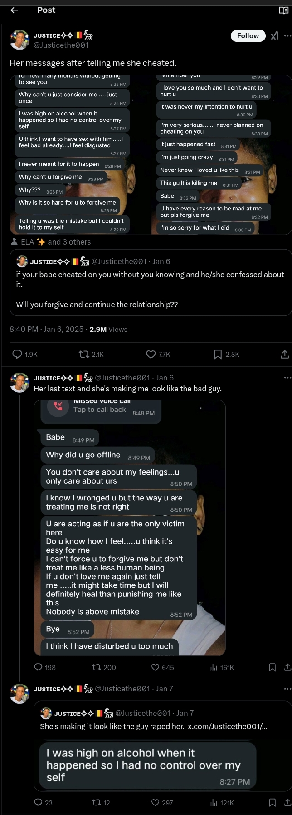Open the x.com/Justicethe001 link in quoted post
The image size is (292, 815).
pyautogui.click(x=227, y=726)
